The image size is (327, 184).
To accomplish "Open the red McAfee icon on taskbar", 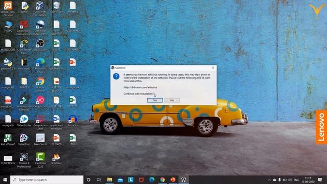I will tap(142, 179).
